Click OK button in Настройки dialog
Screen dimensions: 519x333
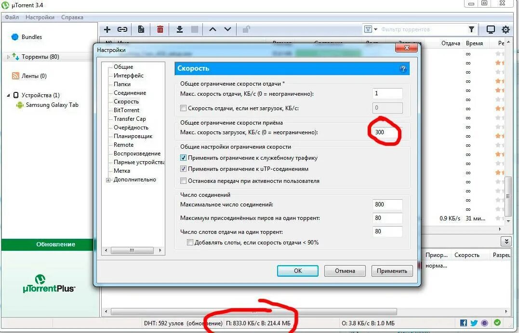297,270
